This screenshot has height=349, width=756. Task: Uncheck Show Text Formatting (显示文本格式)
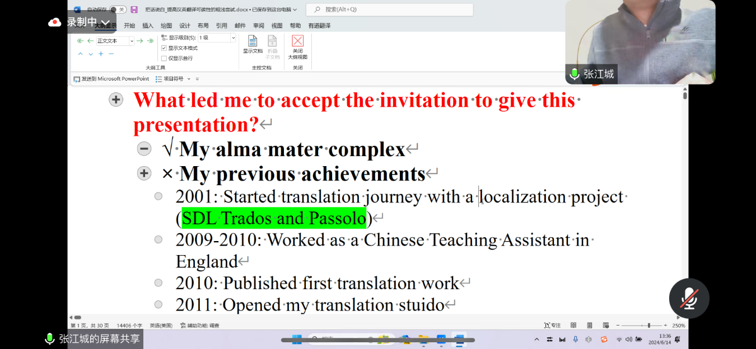[164, 48]
